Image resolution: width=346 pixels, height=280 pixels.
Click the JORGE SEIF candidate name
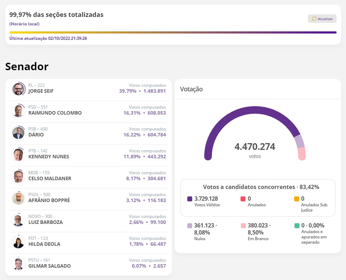(x=41, y=91)
